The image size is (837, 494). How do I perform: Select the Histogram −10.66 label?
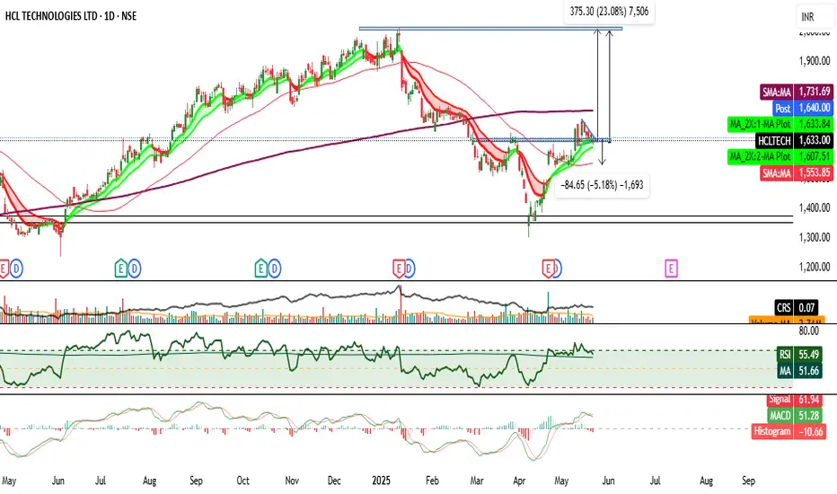pos(789,431)
